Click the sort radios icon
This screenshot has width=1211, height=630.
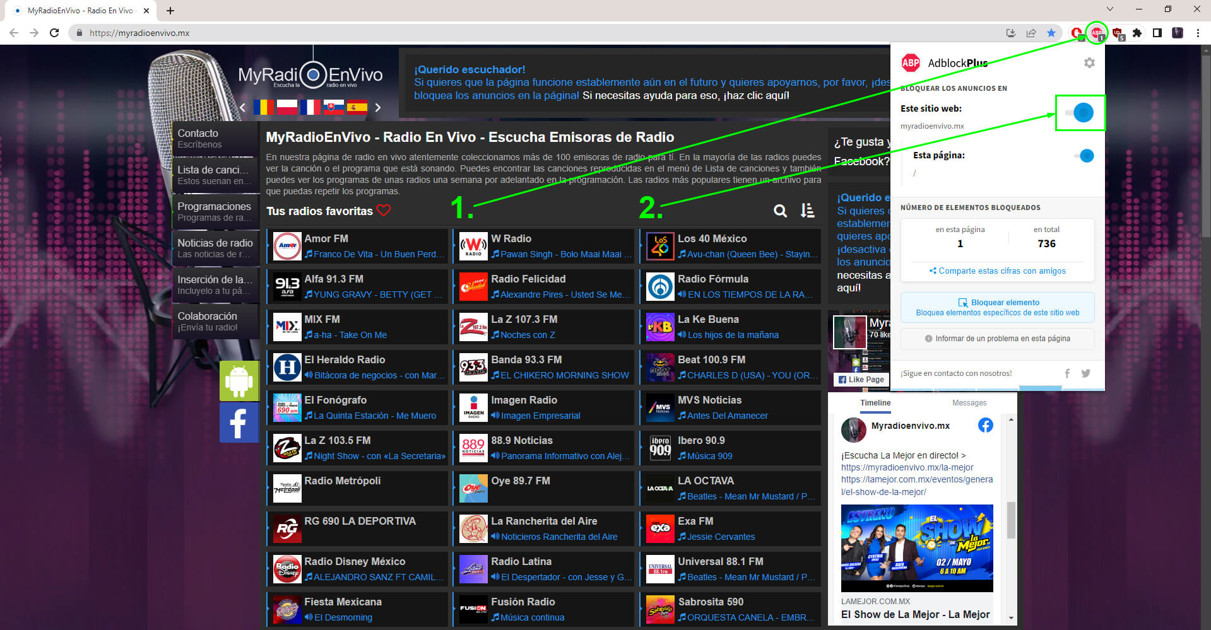coord(807,211)
